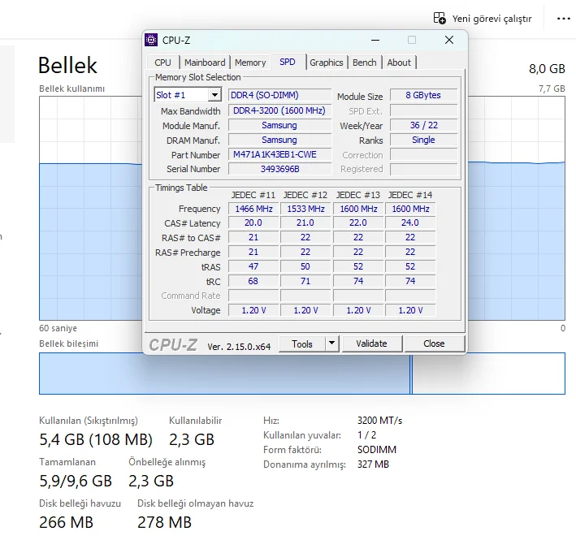Click the Tools button
This screenshot has width=576, height=540.
[x=302, y=344]
